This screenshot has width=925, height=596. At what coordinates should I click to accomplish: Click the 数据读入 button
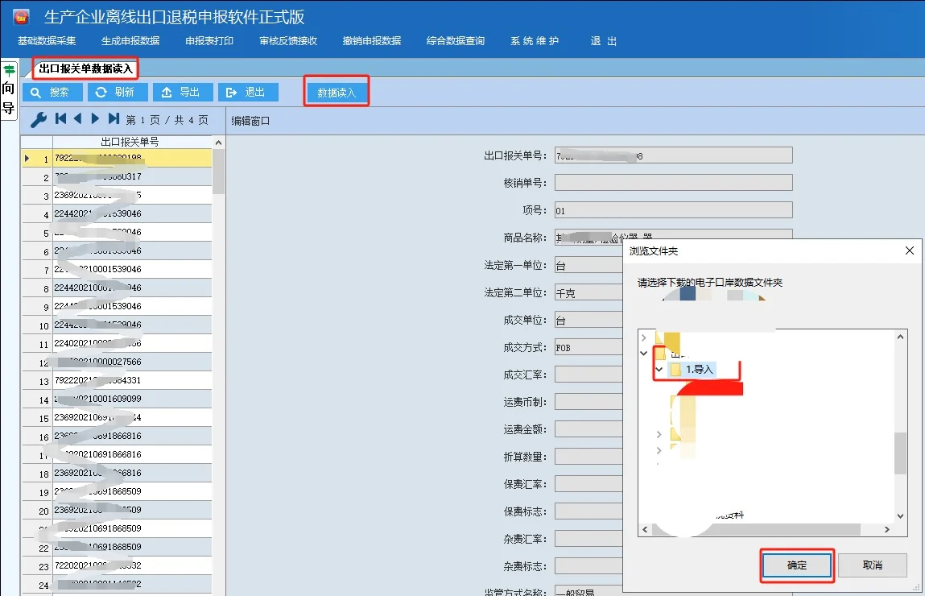coord(336,91)
